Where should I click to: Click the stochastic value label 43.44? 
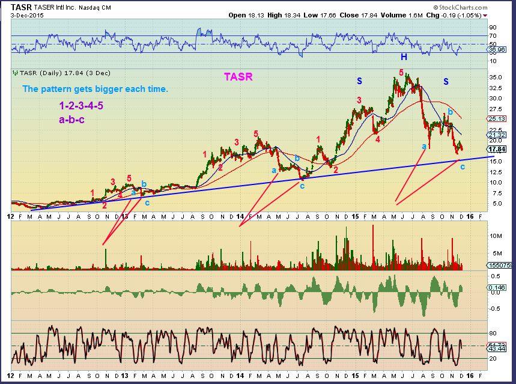pos(497,349)
